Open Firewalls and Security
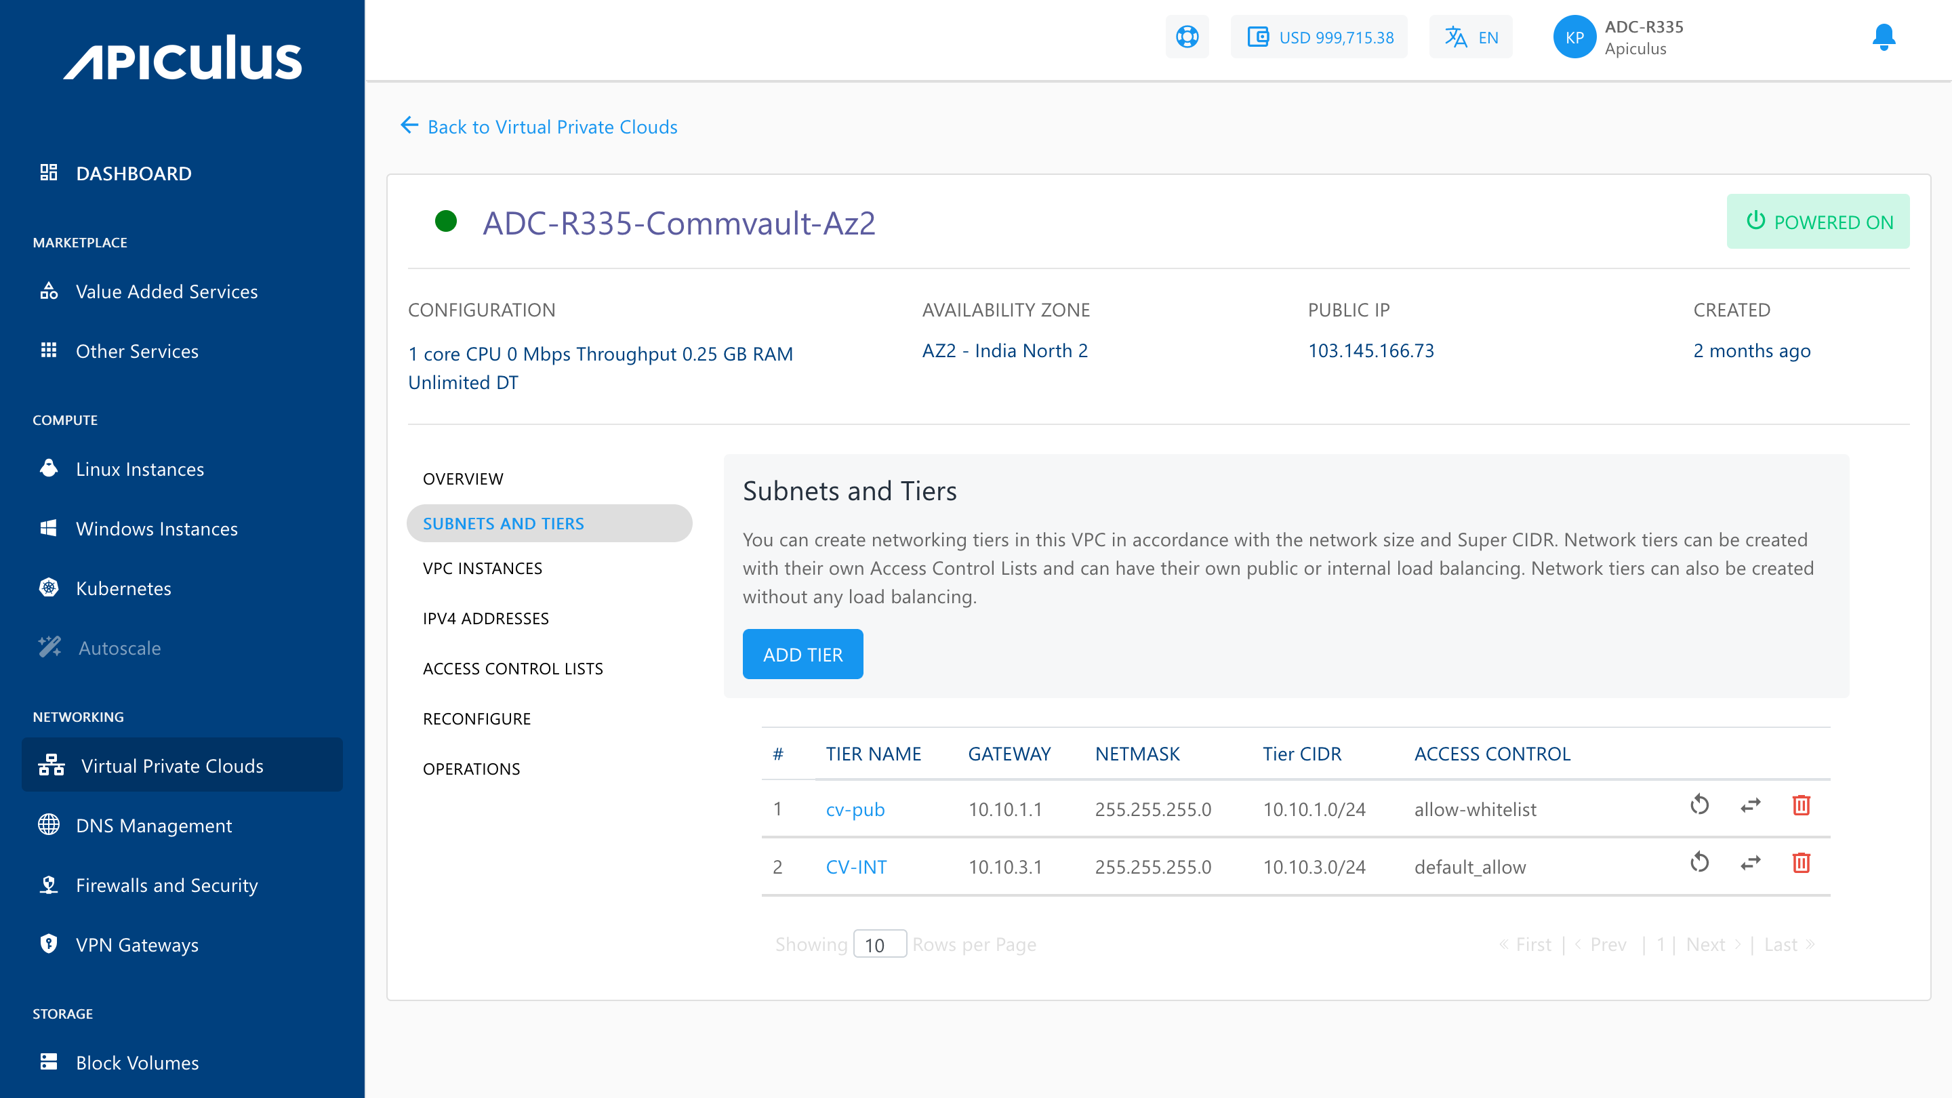This screenshot has width=1952, height=1098. [x=166, y=885]
